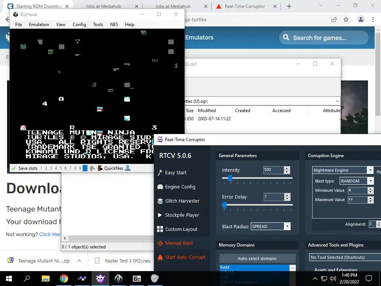Select highlighted save slot 0 in BizHawk
This screenshot has width=381, height=286.
click(85, 168)
